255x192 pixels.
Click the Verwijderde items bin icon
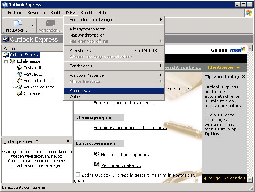19,87
